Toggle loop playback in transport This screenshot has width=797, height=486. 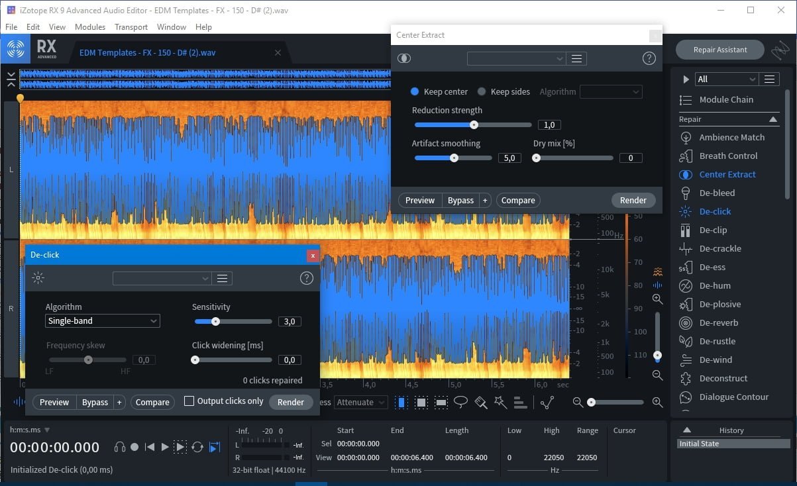197,447
